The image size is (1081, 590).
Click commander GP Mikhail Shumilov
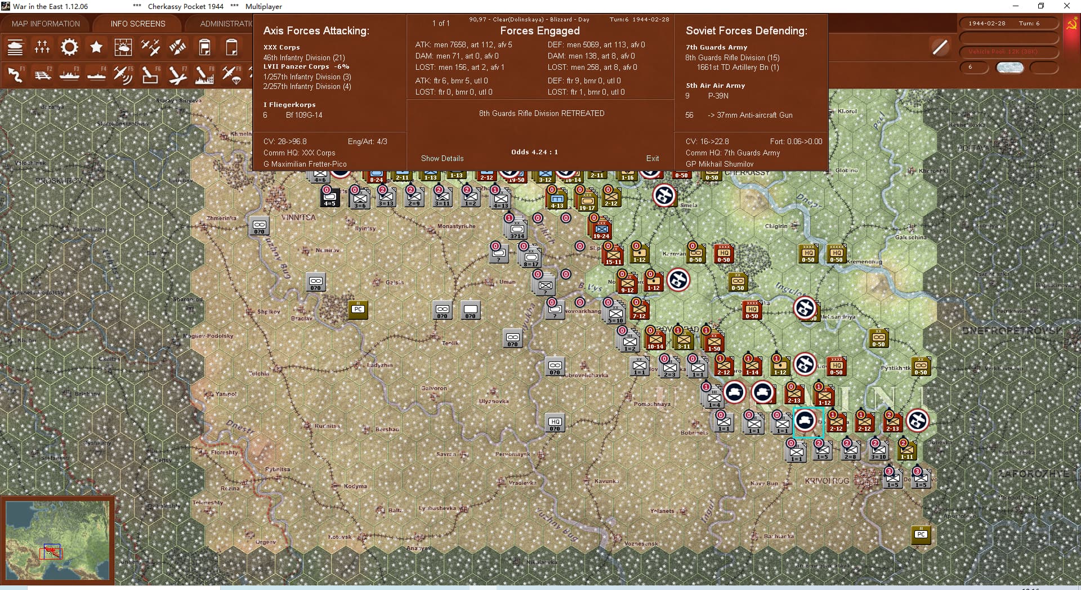point(720,164)
